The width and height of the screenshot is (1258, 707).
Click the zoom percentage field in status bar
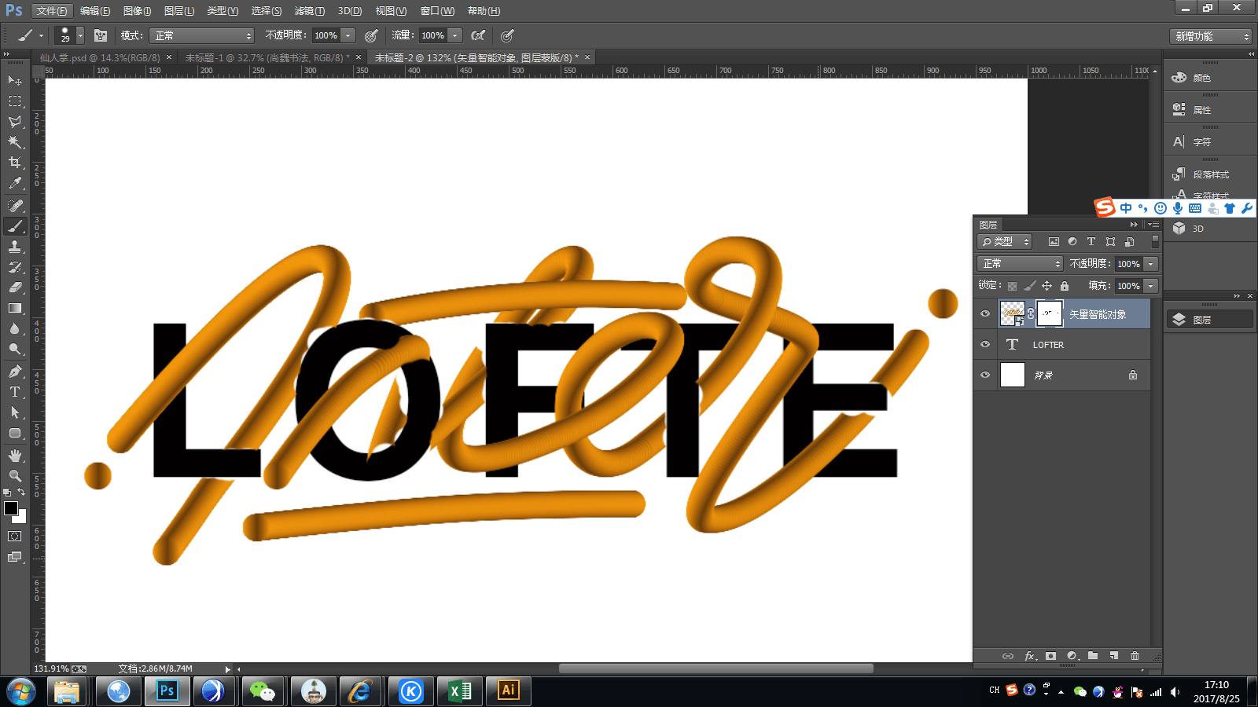[52, 669]
